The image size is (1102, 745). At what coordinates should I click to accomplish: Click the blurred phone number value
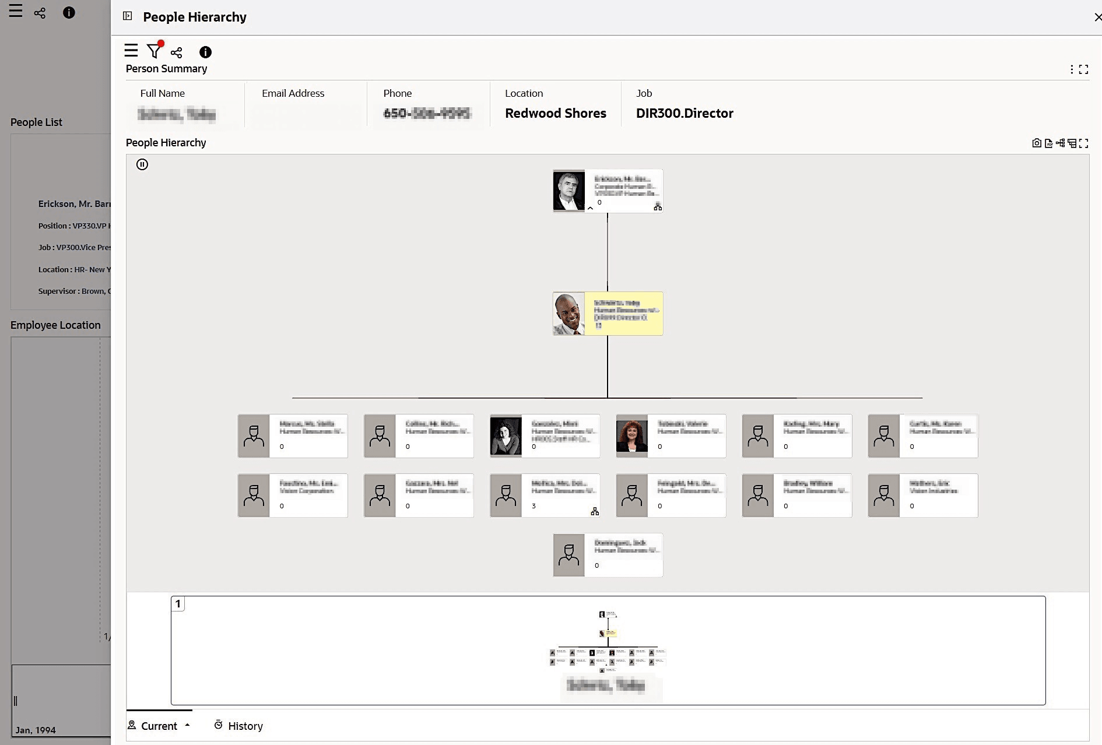click(x=427, y=113)
